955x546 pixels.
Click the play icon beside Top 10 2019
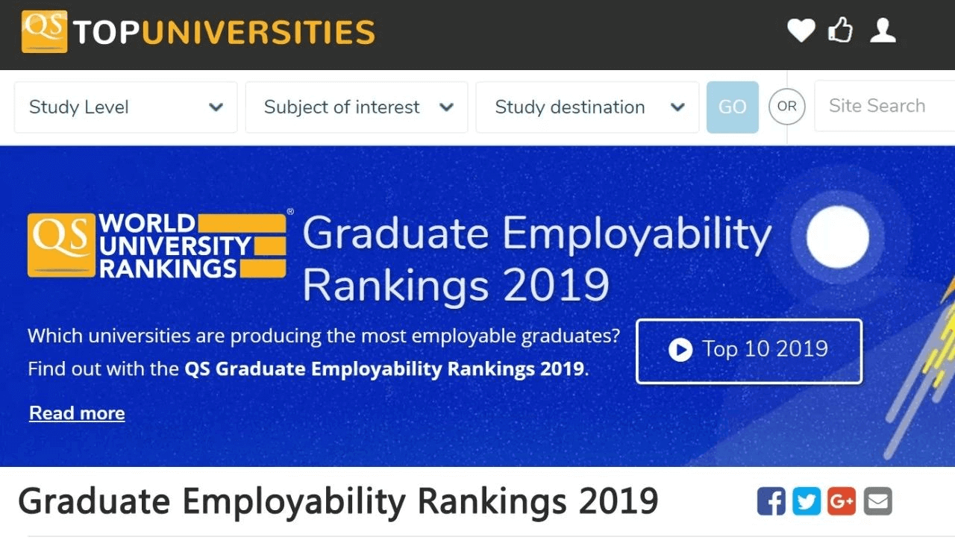tap(680, 350)
